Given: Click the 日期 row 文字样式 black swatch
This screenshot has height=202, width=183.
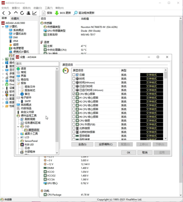Looking at the screenshot, I should point(151,75).
